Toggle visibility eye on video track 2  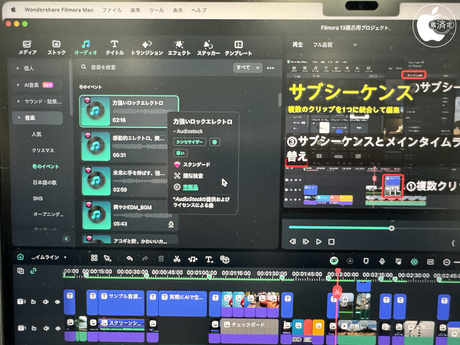pyautogui.click(x=57, y=302)
